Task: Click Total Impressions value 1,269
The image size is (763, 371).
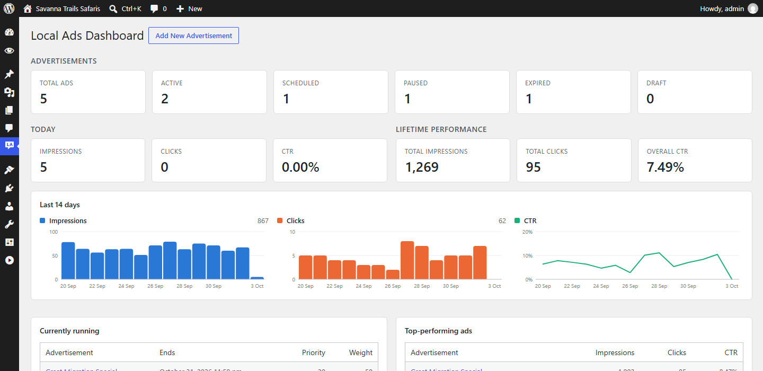Action: (422, 167)
